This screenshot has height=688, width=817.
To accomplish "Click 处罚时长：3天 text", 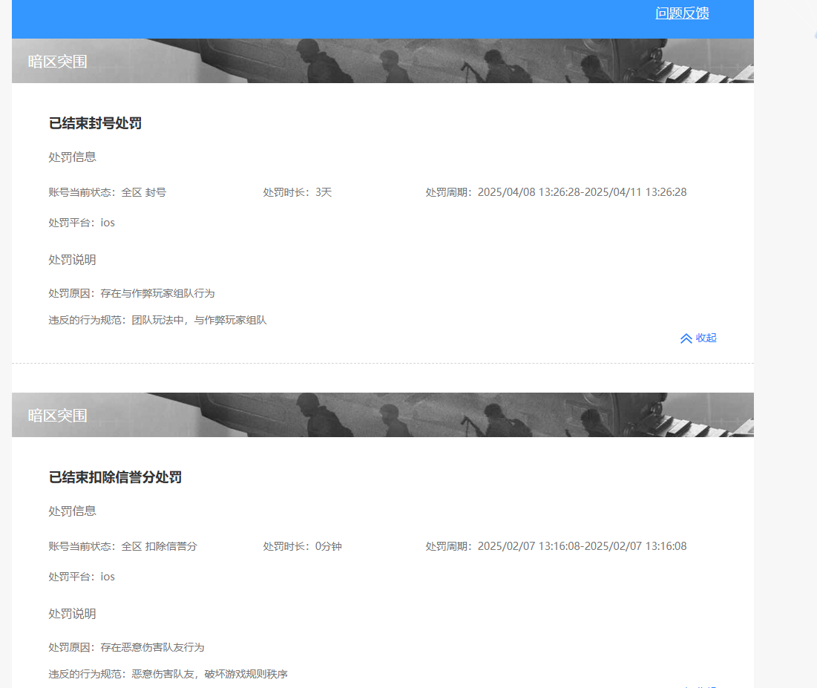I will pos(298,192).
